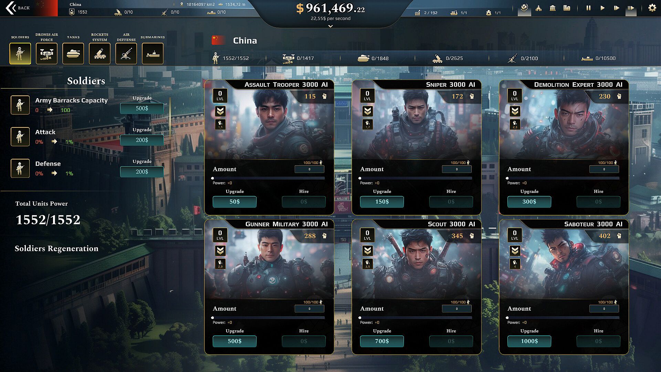
Task: Click the Scout amount input field
Action: (457, 309)
